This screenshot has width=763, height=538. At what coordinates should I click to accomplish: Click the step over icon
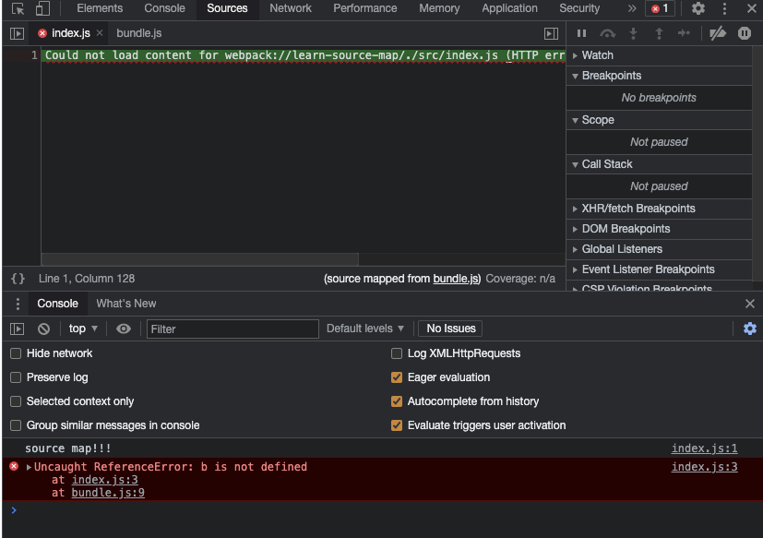pos(608,33)
